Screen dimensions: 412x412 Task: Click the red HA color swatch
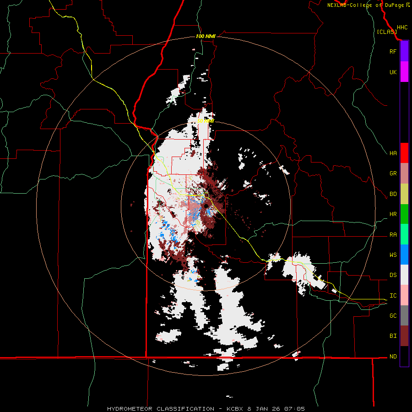[404, 153]
